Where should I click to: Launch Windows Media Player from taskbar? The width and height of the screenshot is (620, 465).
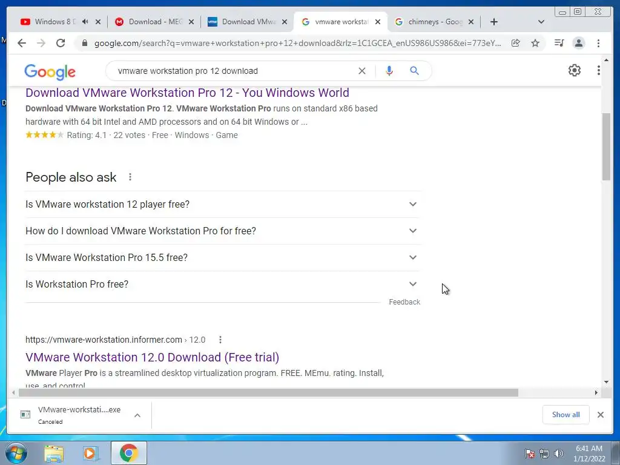click(x=91, y=453)
